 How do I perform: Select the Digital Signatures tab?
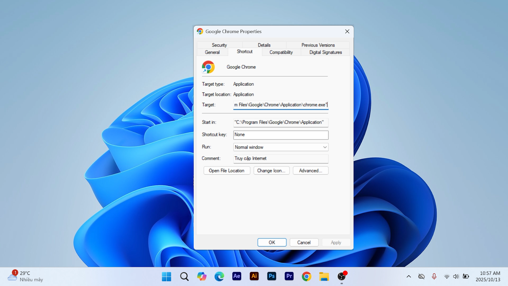[x=325, y=52]
